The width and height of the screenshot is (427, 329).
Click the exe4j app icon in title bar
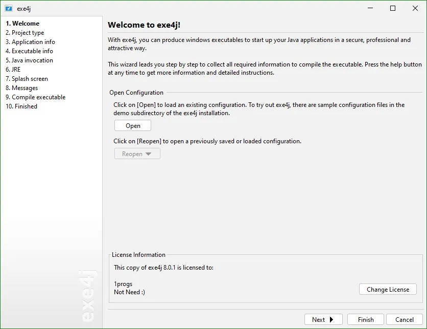click(9, 9)
